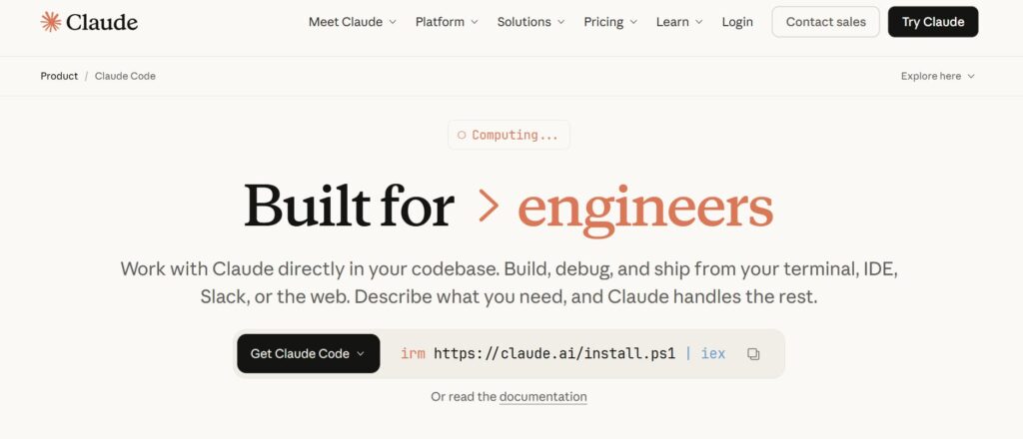Click the 'Claude' wordmark in header
1023x439 pixels.
point(102,22)
